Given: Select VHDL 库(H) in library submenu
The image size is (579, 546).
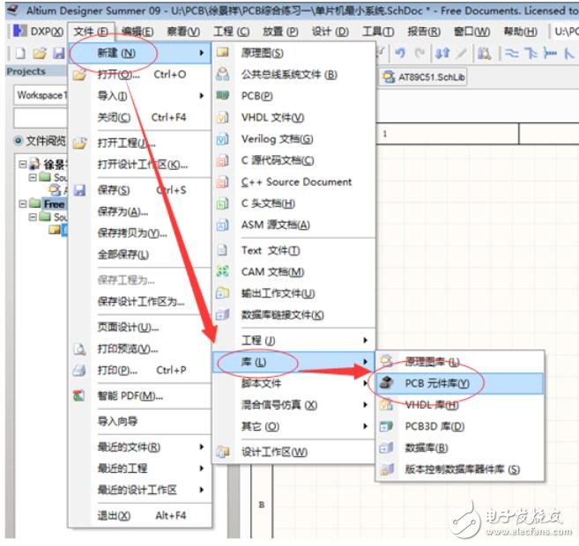Looking at the screenshot, I should click(x=460, y=405).
